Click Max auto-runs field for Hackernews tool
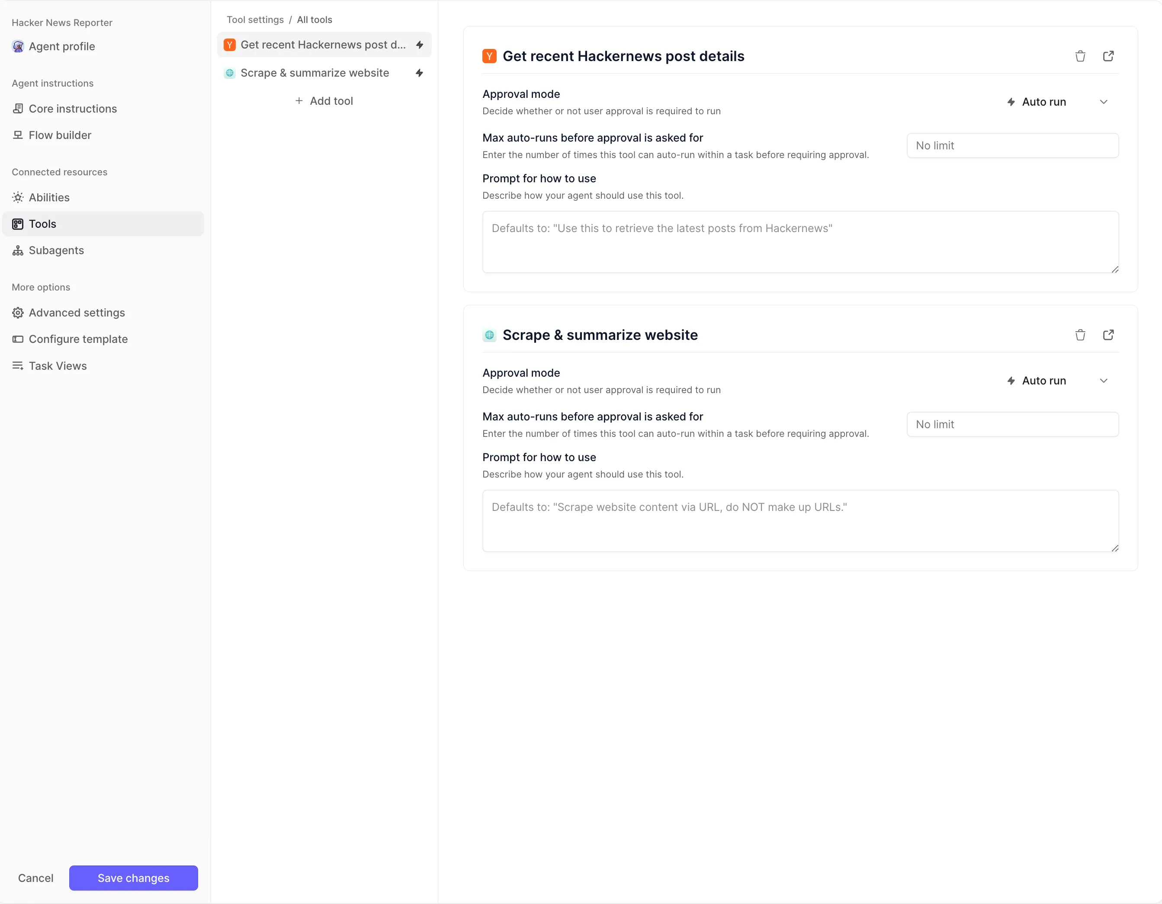The height and width of the screenshot is (904, 1162). point(1012,145)
